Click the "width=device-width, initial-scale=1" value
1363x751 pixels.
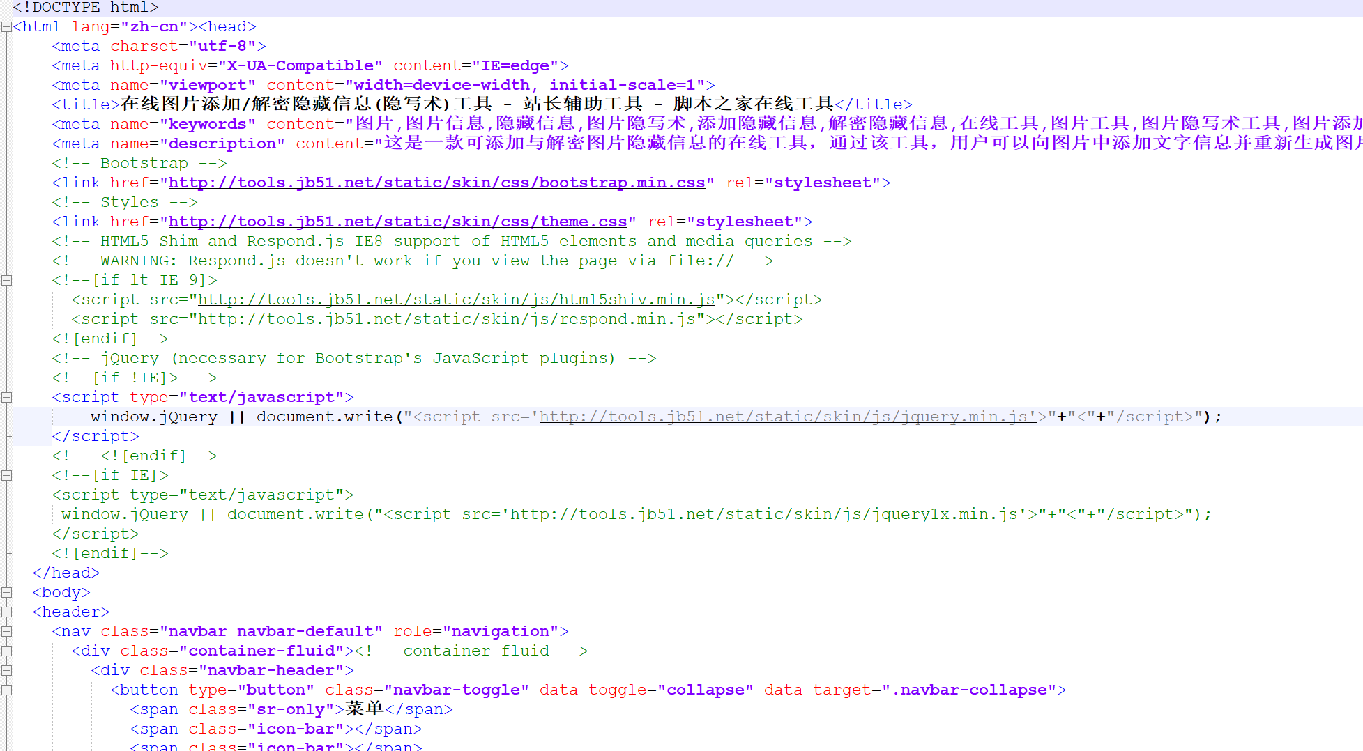click(525, 85)
